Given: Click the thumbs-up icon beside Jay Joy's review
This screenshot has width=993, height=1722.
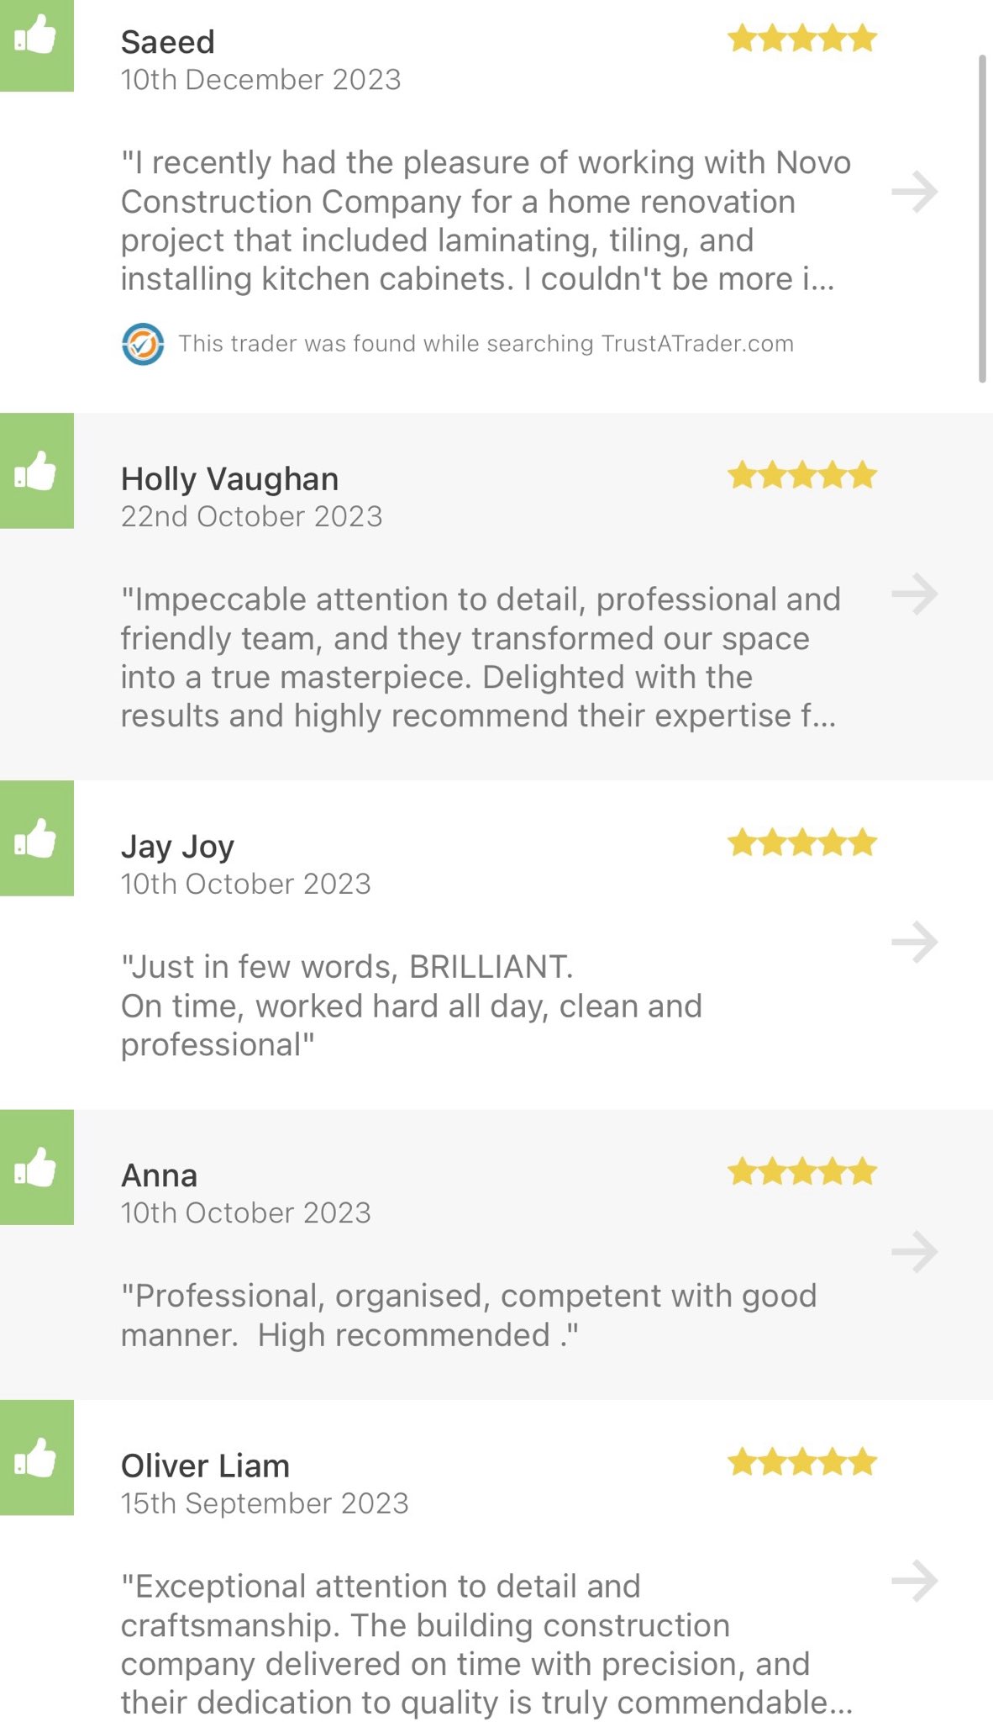Looking at the screenshot, I should pos(36,838).
